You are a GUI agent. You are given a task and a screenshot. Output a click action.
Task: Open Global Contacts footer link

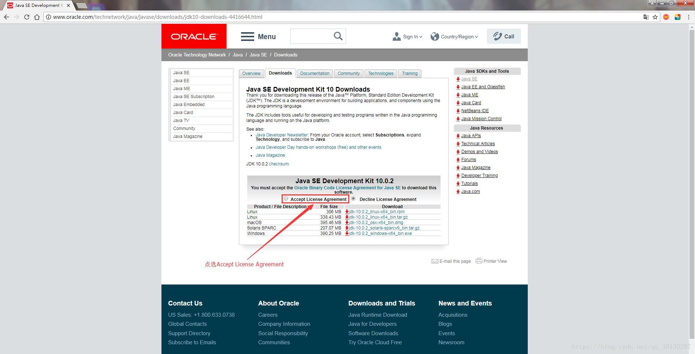coord(187,324)
